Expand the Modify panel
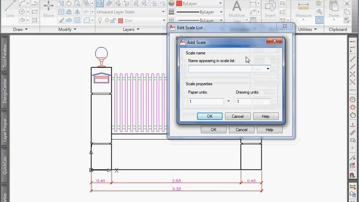This screenshot has height=202, width=359. click(67, 29)
